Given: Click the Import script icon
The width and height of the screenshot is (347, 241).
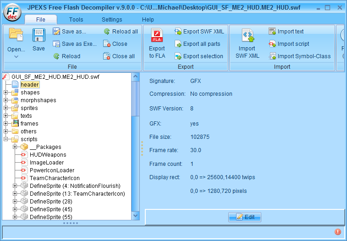Looking at the screenshot, I should point(272,44).
